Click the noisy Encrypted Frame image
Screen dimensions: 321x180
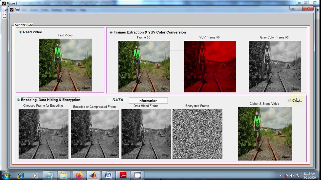197,134
